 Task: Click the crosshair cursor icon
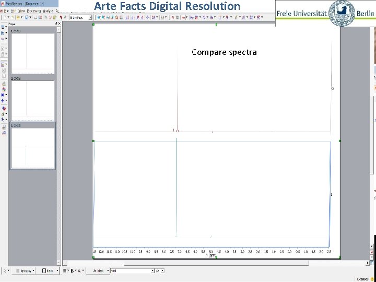[x=148, y=18]
